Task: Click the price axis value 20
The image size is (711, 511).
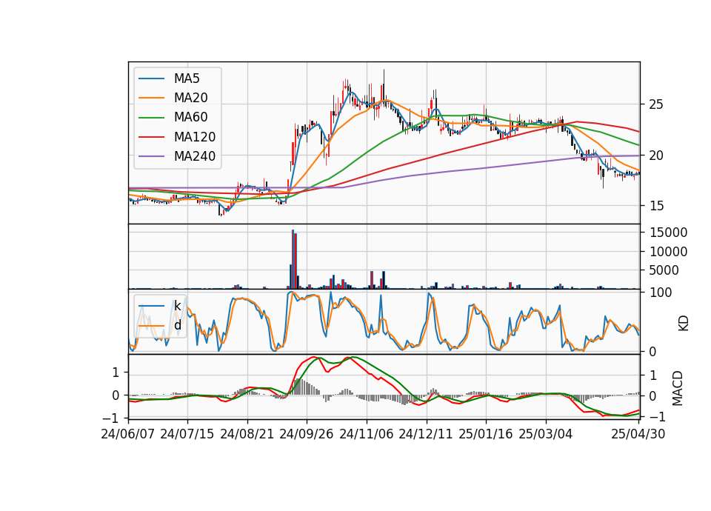Action: pos(656,156)
